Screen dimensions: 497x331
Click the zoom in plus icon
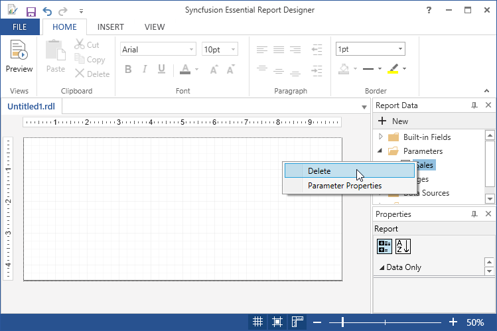pos(453,322)
